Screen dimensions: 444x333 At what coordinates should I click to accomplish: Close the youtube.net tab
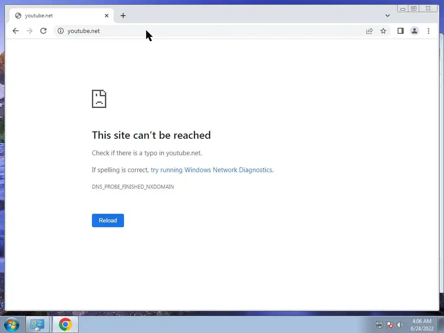pos(107,16)
